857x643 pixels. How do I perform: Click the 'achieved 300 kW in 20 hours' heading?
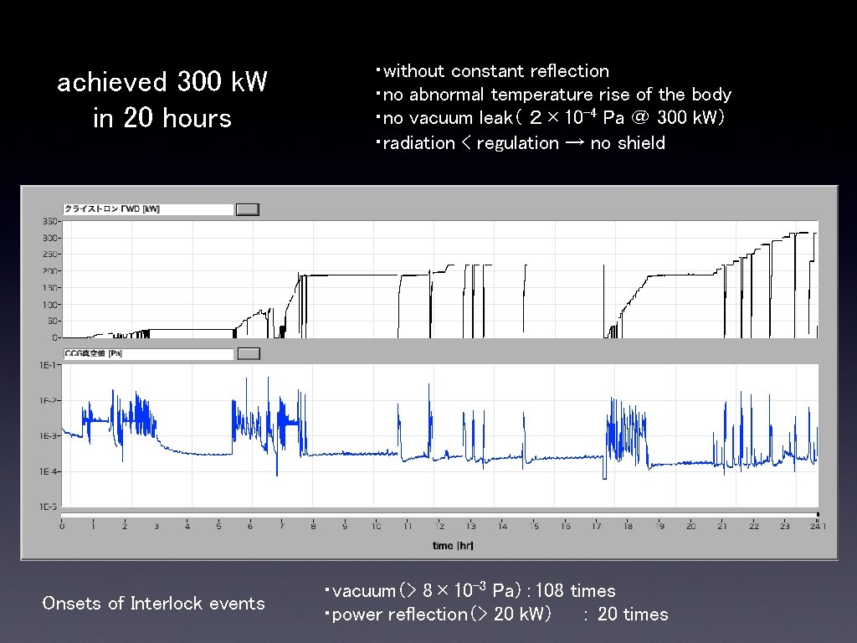tap(162, 100)
